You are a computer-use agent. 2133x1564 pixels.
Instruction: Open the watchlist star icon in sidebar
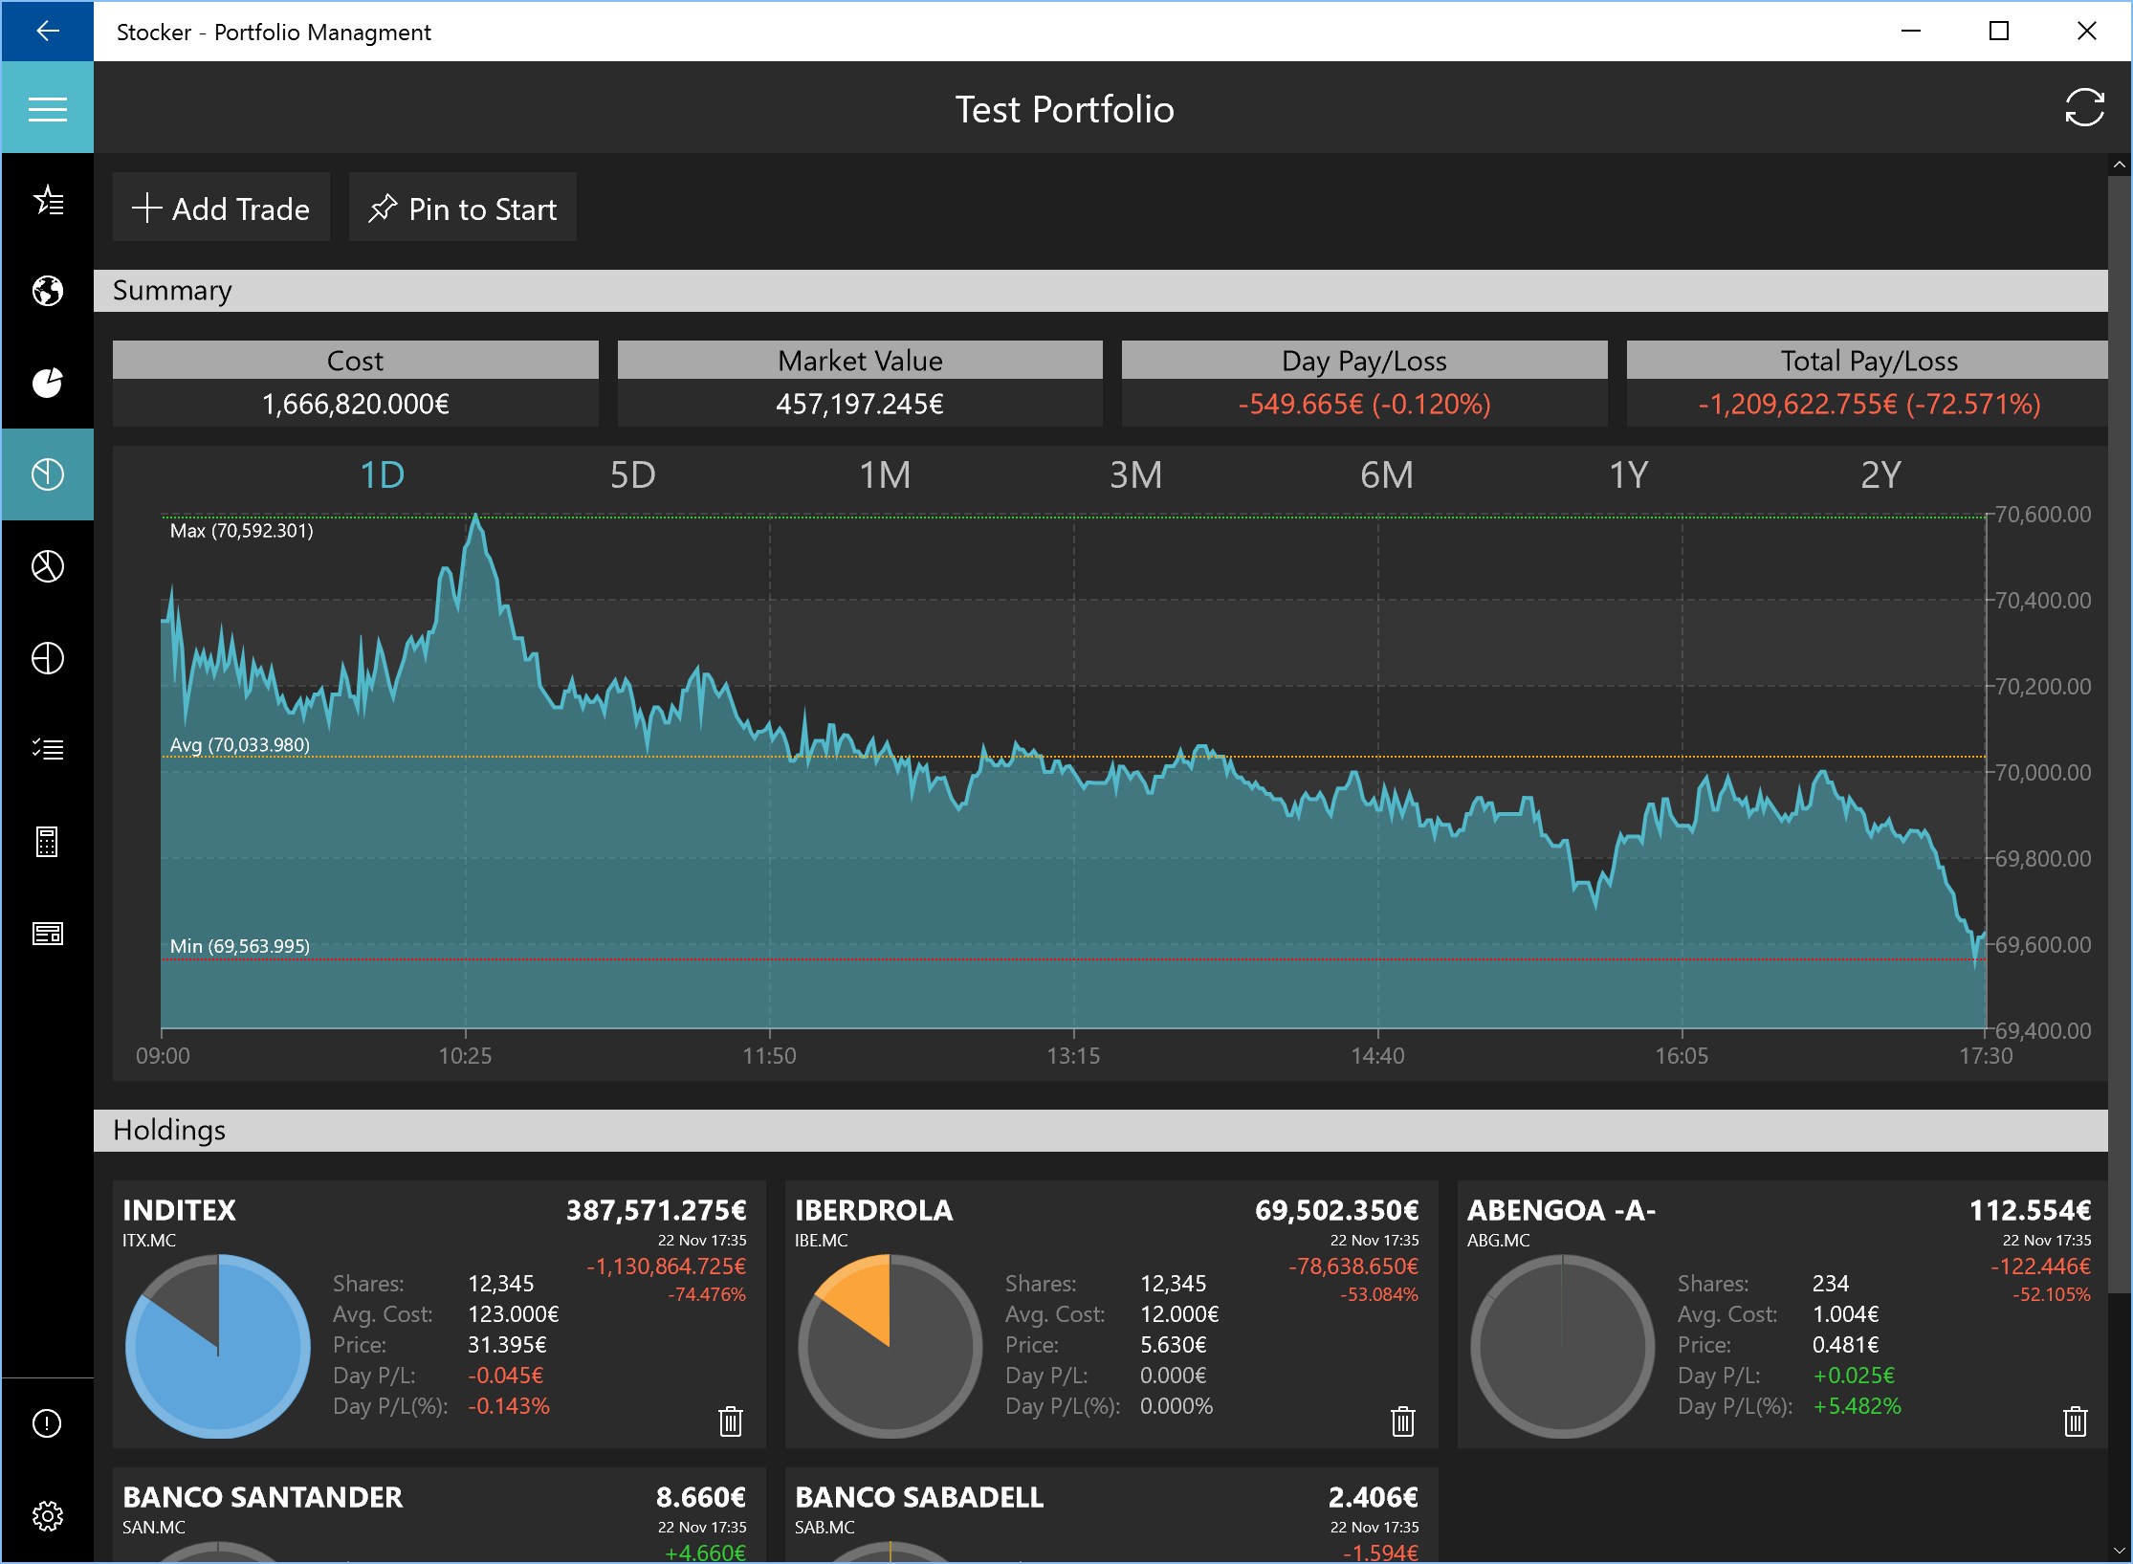(x=47, y=200)
